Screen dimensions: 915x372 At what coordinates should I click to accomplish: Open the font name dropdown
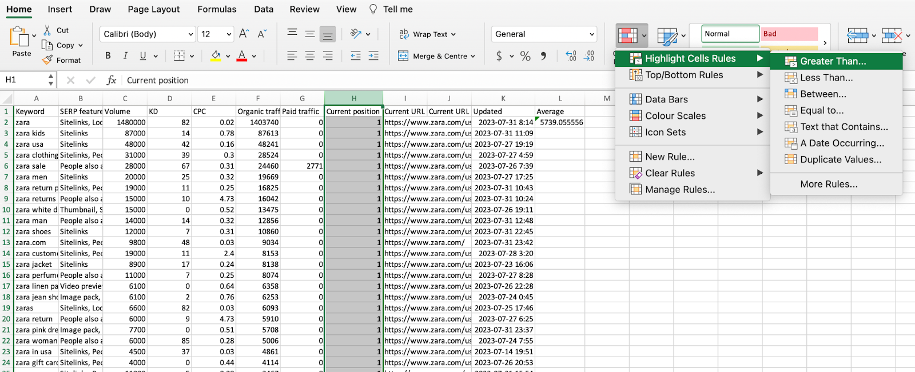(190, 34)
